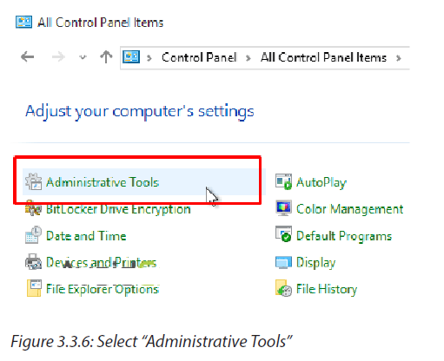Click the BitLocker Drive Encryption icon

tap(33, 208)
